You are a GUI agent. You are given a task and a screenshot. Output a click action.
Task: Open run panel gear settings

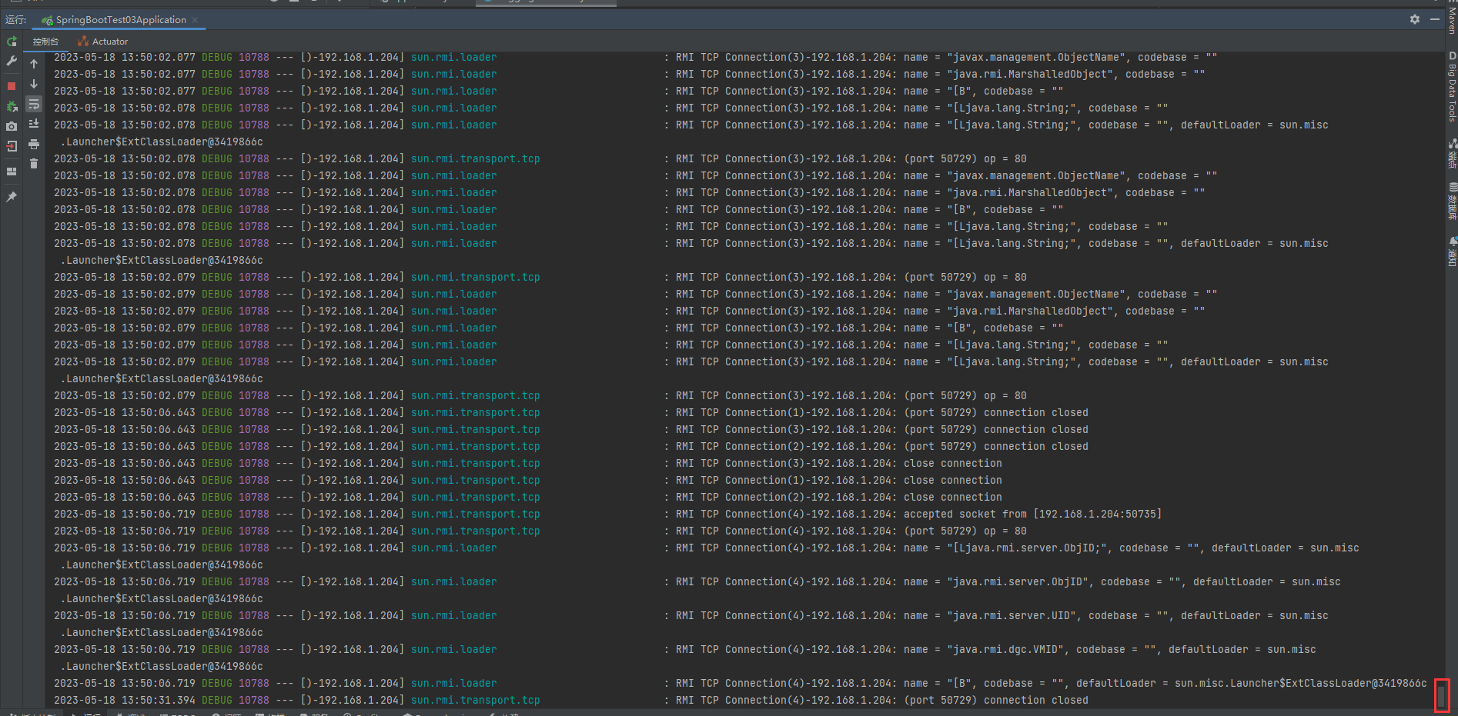[1415, 19]
